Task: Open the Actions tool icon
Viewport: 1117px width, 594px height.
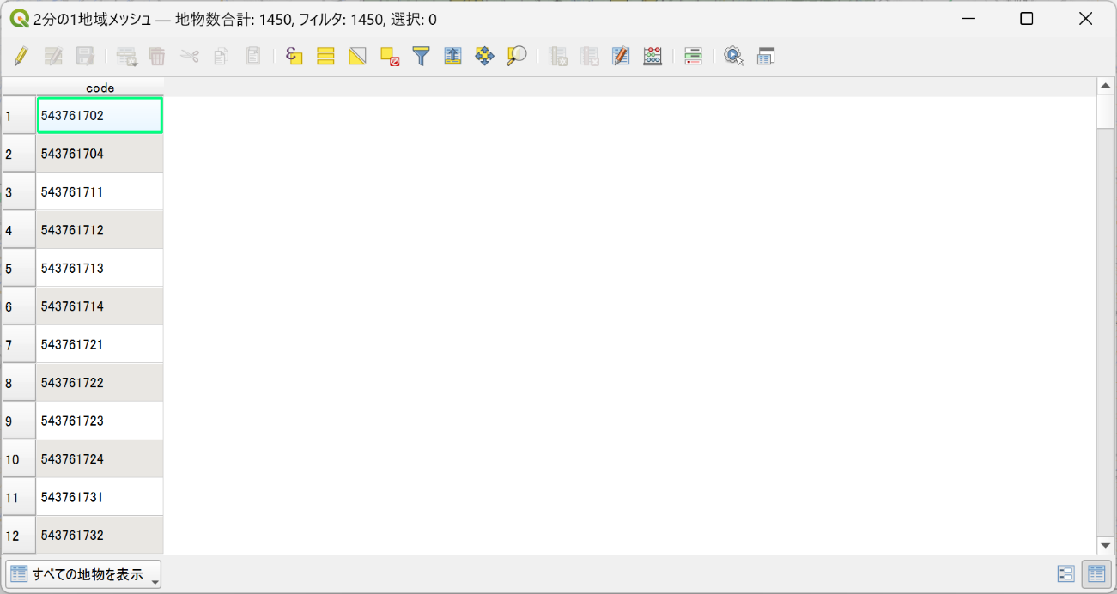Action: pyautogui.click(x=733, y=57)
